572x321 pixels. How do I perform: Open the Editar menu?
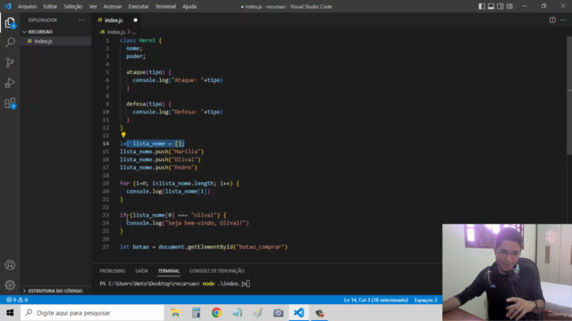[50, 6]
